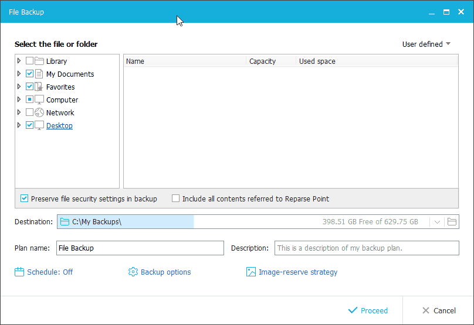Click the Backup options gear icon
The width and height of the screenshot is (474, 325).
pyautogui.click(x=133, y=272)
